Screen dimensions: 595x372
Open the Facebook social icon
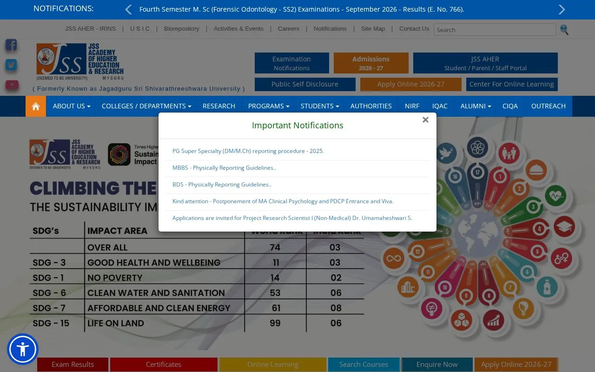pyautogui.click(x=11, y=45)
